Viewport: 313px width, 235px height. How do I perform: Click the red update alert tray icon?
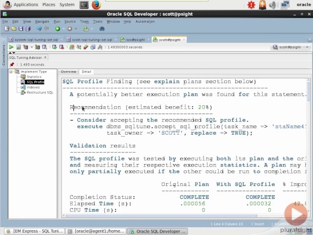click(x=251, y=5)
